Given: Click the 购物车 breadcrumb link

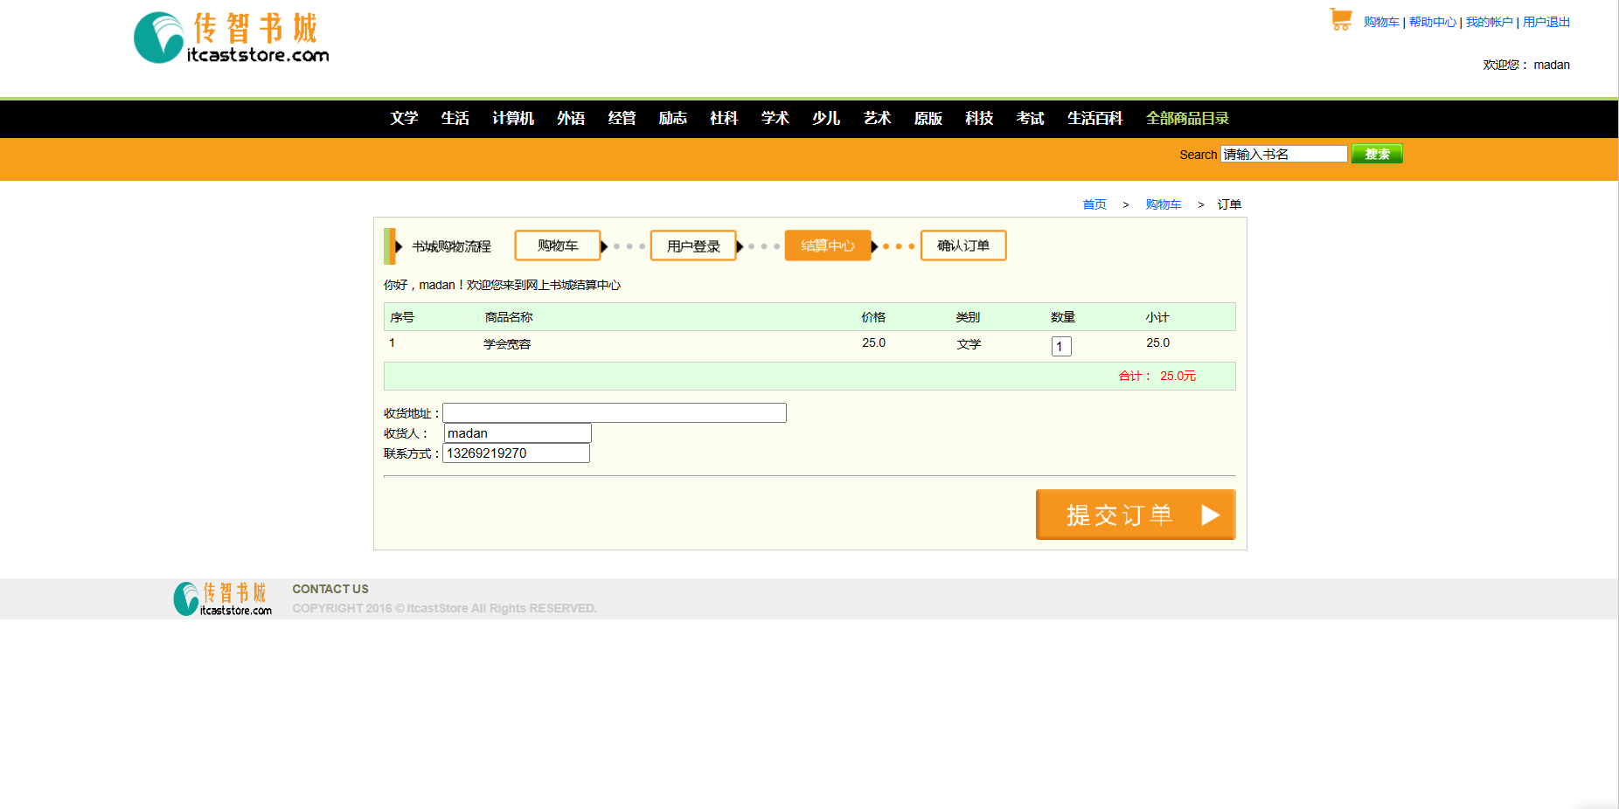Looking at the screenshot, I should tap(1164, 204).
